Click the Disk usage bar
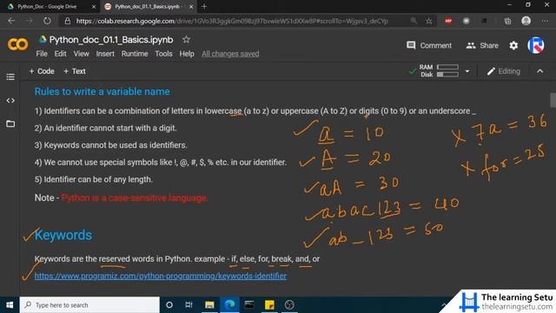 click(x=447, y=74)
